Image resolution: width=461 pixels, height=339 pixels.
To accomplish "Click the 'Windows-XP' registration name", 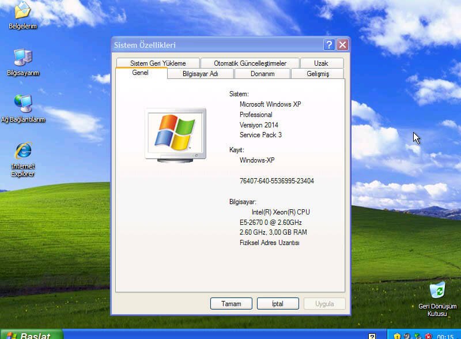I will (x=257, y=160).
